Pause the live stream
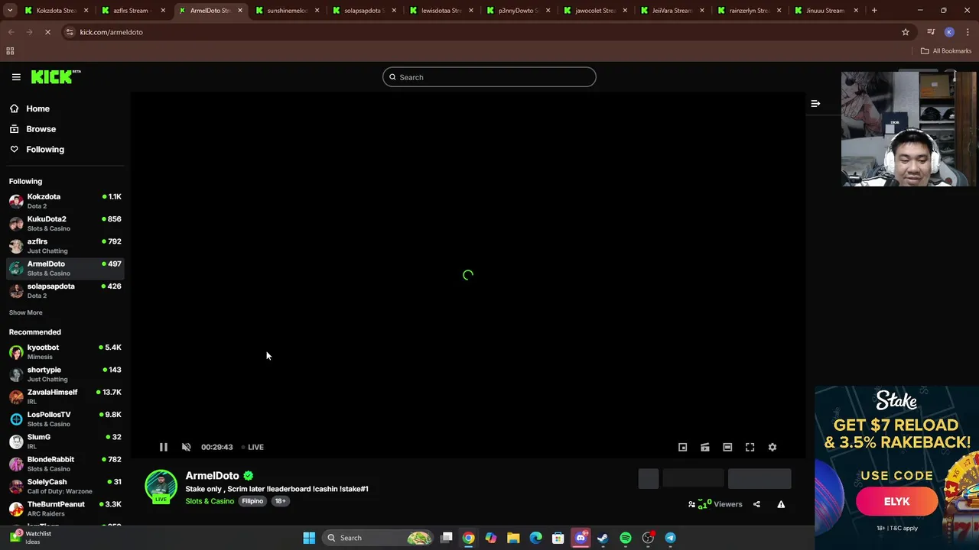Viewport: 979px width, 550px height. (163, 447)
